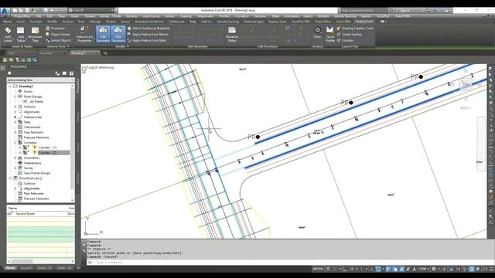Image resolution: width=495 pixels, height=278 pixels.
Task: Click the Toolspace help icon
Action: (x=72, y=73)
